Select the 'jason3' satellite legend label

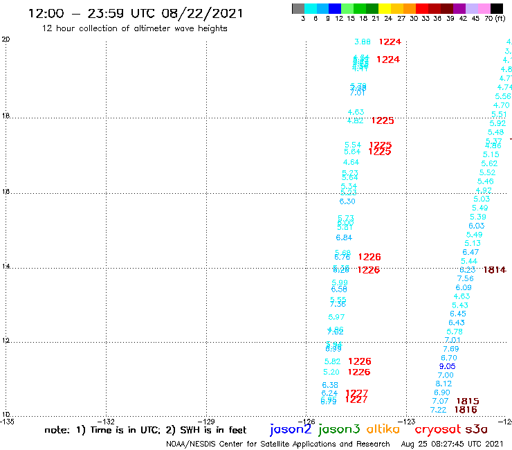click(x=339, y=429)
